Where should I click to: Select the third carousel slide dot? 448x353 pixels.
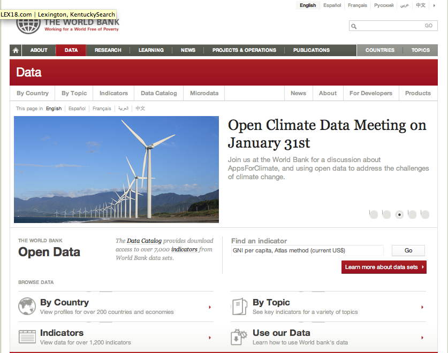[399, 214]
